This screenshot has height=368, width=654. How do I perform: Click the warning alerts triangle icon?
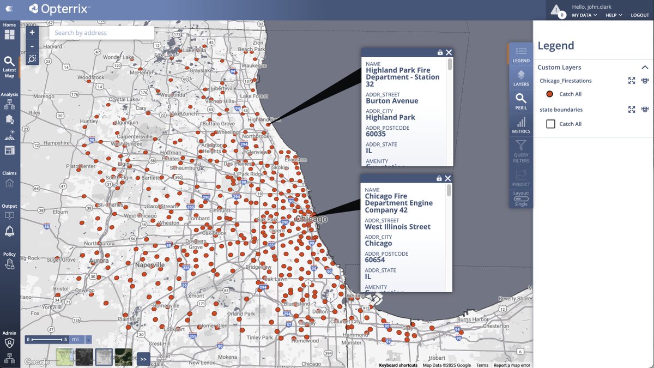(555, 9)
